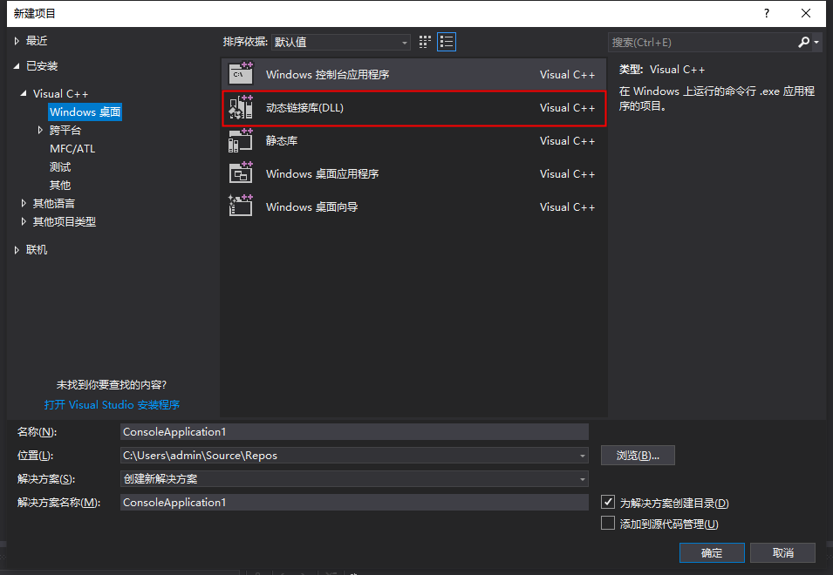This screenshot has height=575, width=833.
Task: Switch to medium icons list view
Action: [447, 42]
